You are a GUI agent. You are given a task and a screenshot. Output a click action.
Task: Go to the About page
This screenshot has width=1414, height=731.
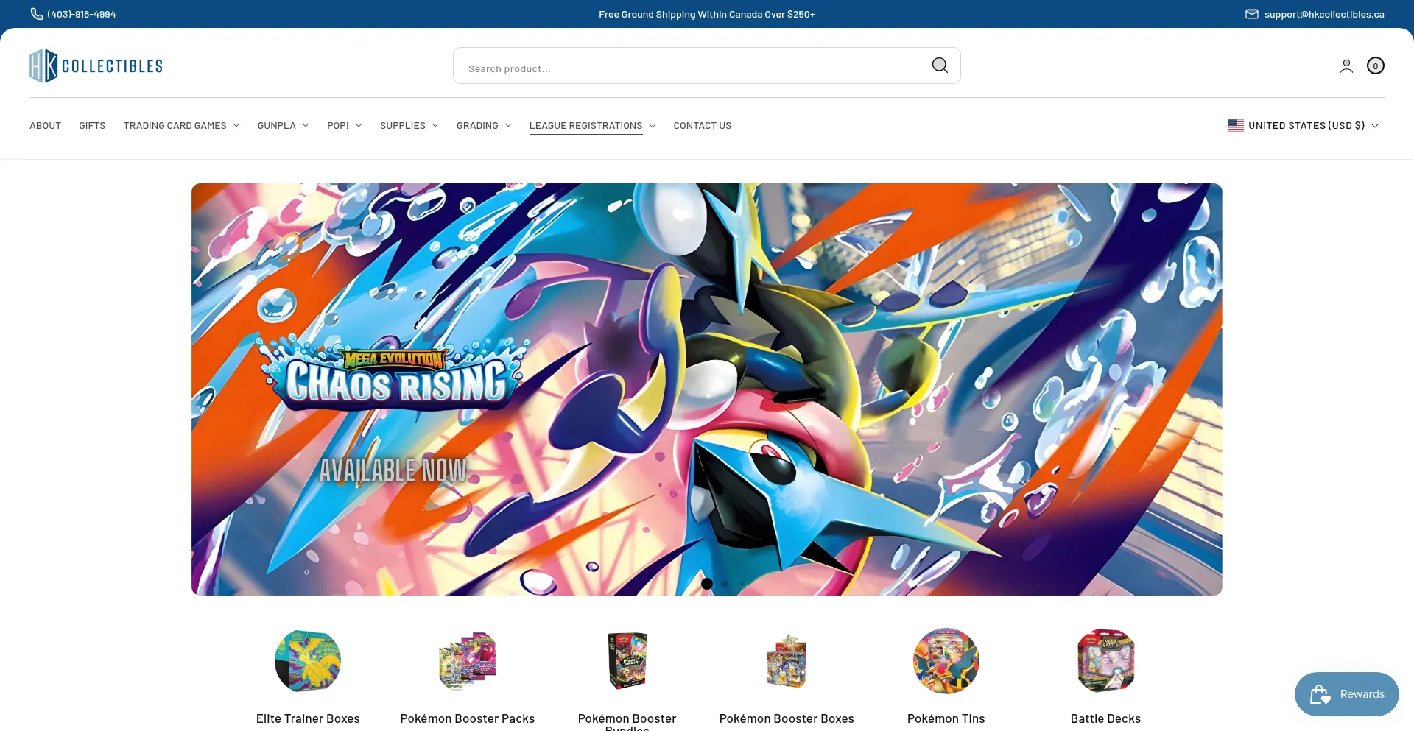click(45, 126)
